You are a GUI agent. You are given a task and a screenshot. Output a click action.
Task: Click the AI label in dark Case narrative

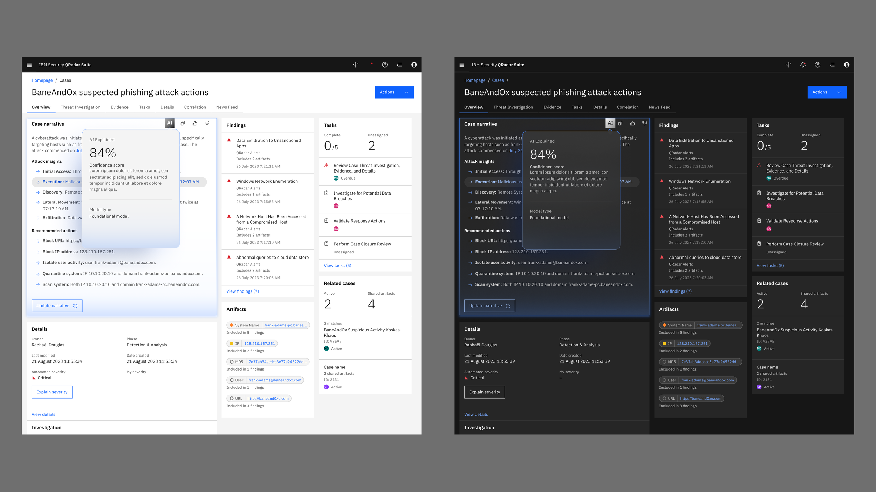[610, 123]
